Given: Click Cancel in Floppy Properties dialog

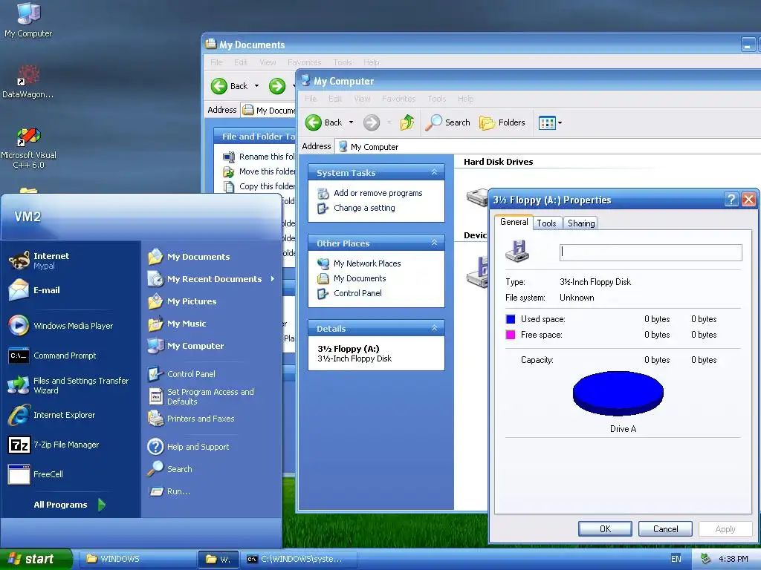Looking at the screenshot, I should pyautogui.click(x=665, y=528).
